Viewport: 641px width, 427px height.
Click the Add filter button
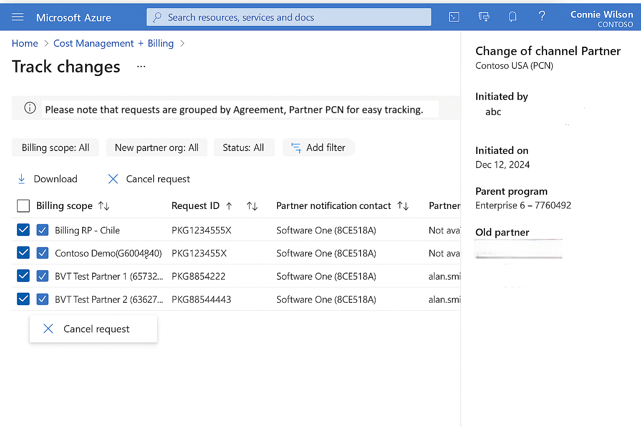pyautogui.click(x=319, y=148)
